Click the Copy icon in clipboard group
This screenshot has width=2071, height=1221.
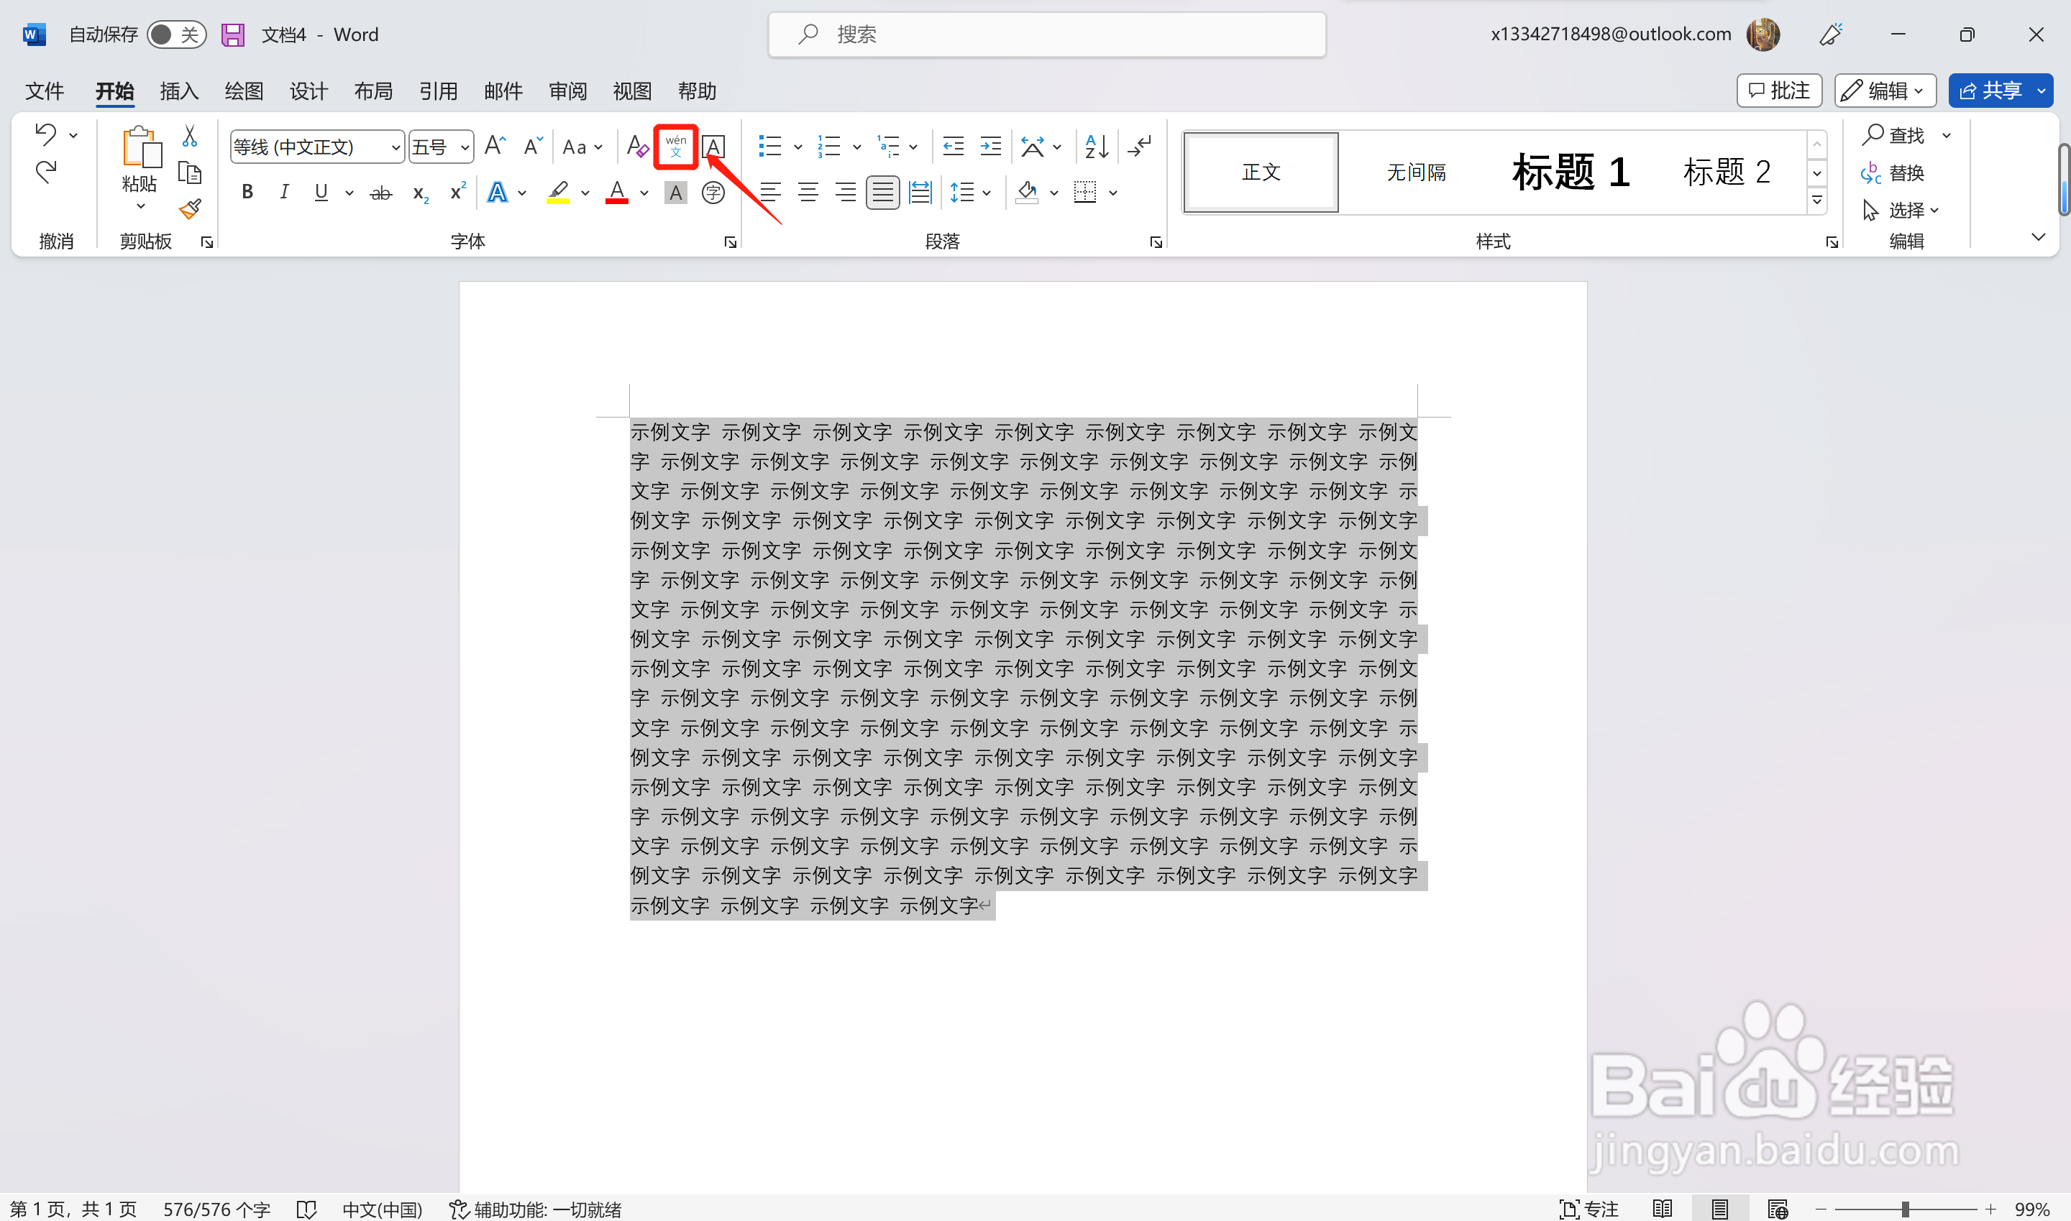pos(190,172)
